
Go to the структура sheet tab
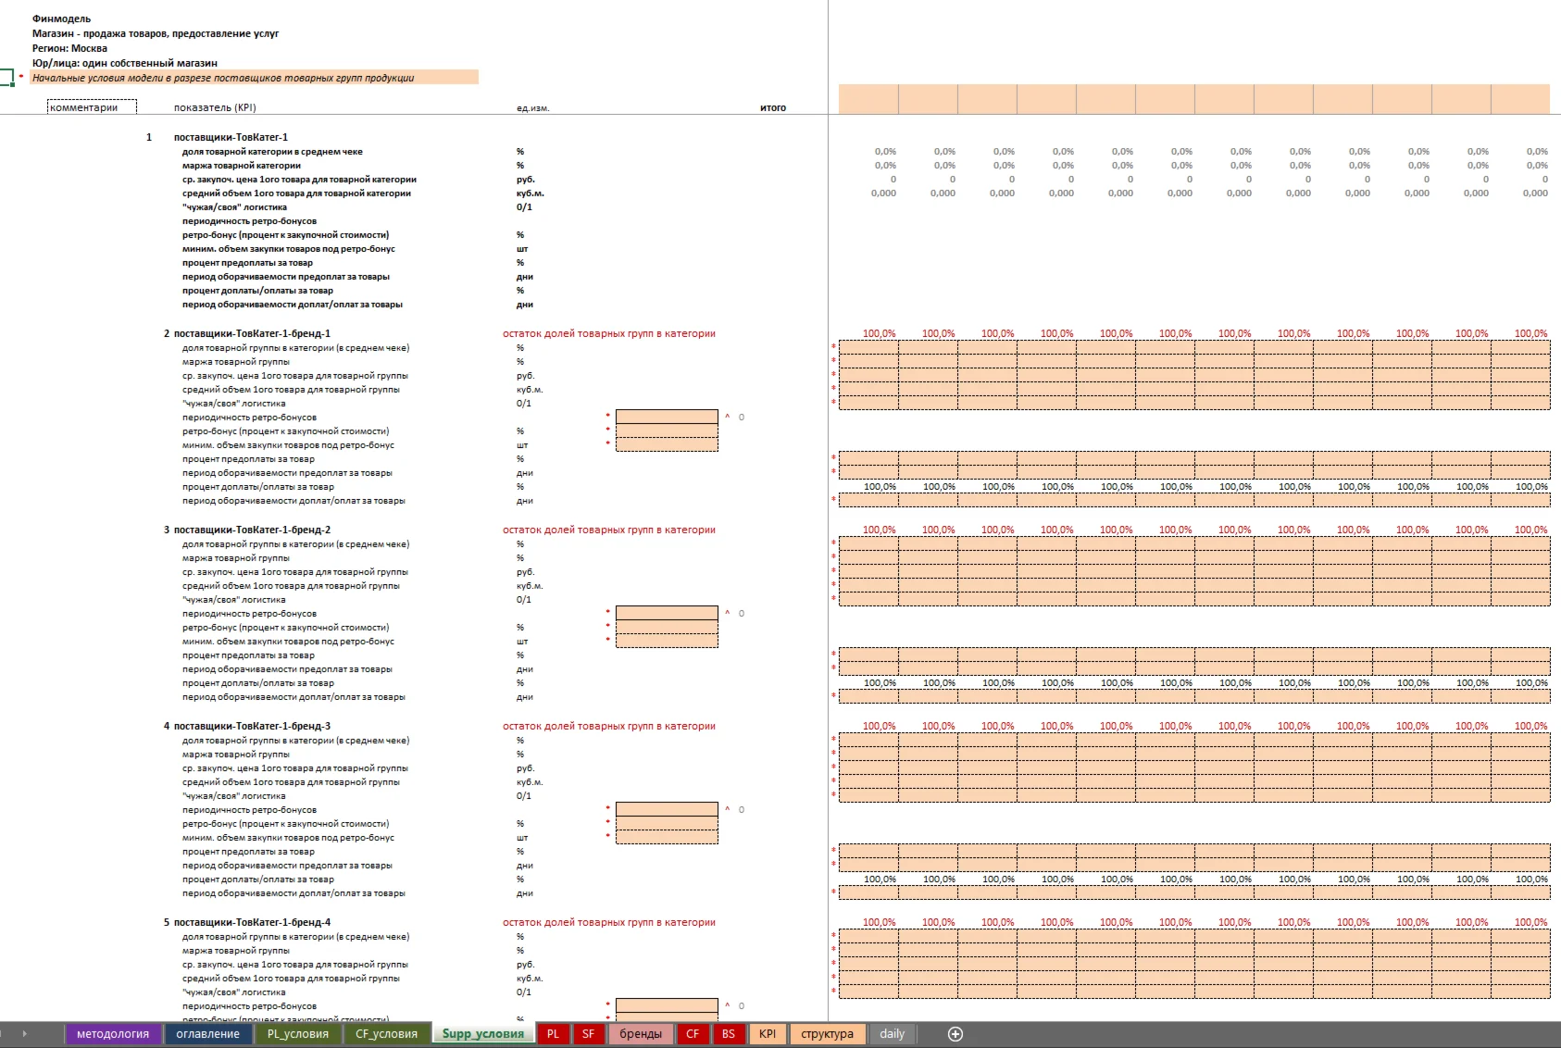pos(828,1034)
